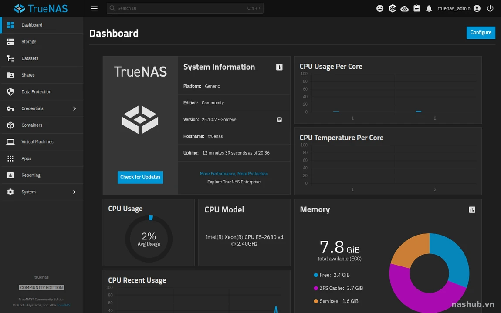Click the Virtual Machines monitor icon
Image resolution: width=501 pixels, height=313 pixels.
pos(10,142)
